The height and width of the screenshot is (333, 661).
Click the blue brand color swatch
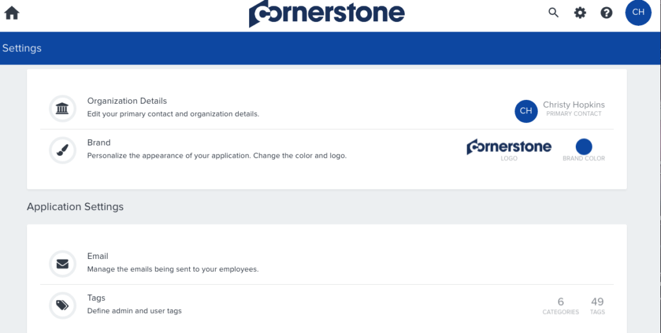point(584,146)
